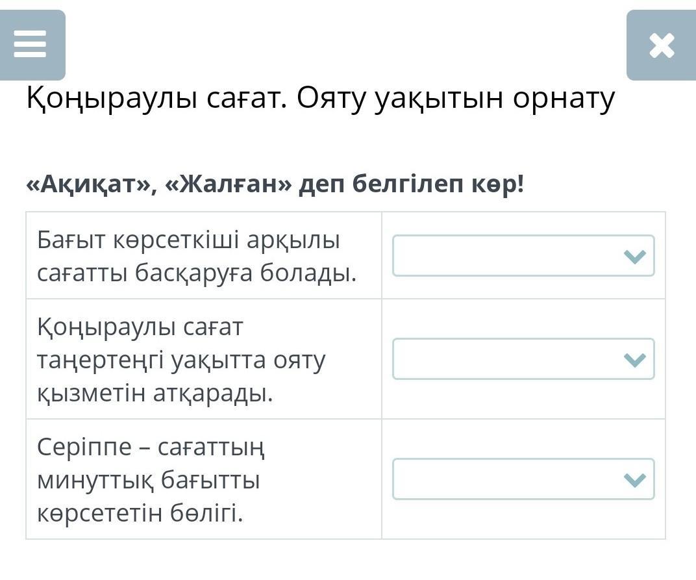Open dropdown for 'Серіппе' statement

[523, 479]
